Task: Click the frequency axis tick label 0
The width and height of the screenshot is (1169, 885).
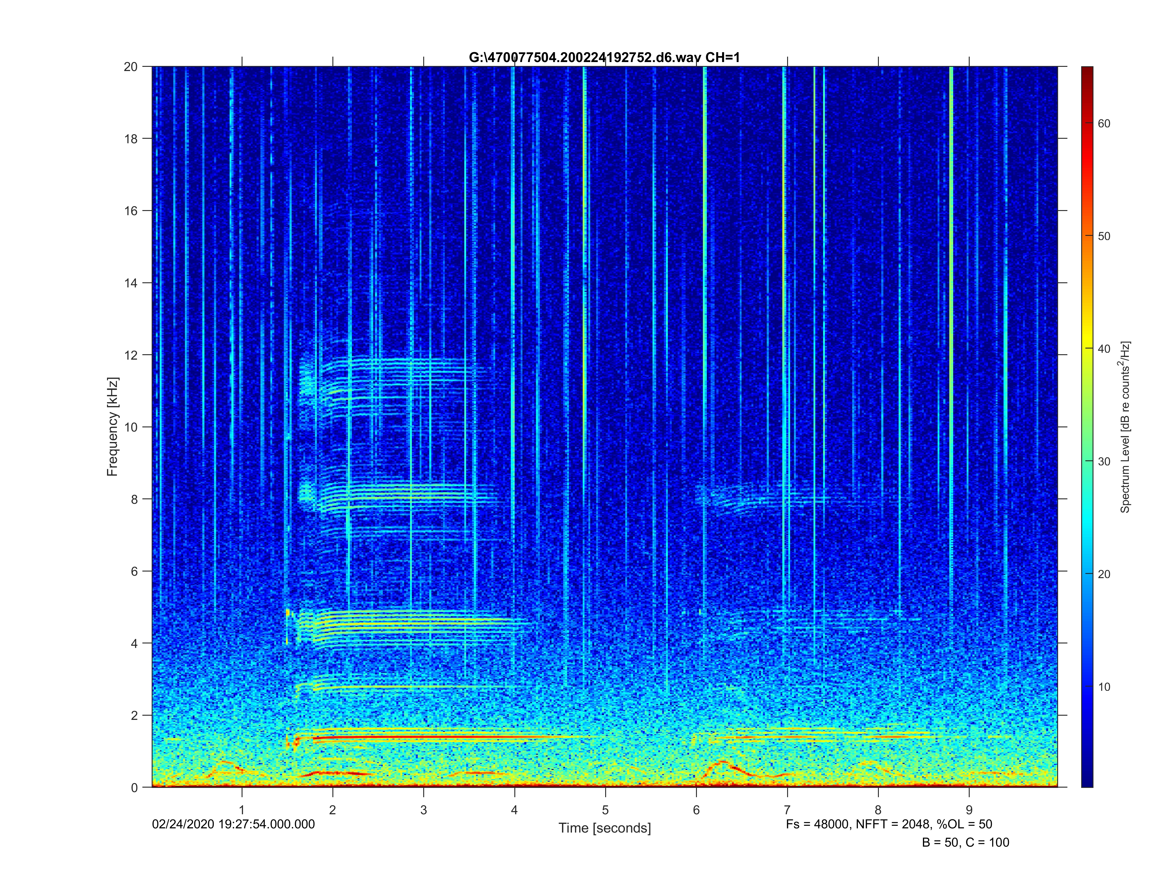Action: 134,787
